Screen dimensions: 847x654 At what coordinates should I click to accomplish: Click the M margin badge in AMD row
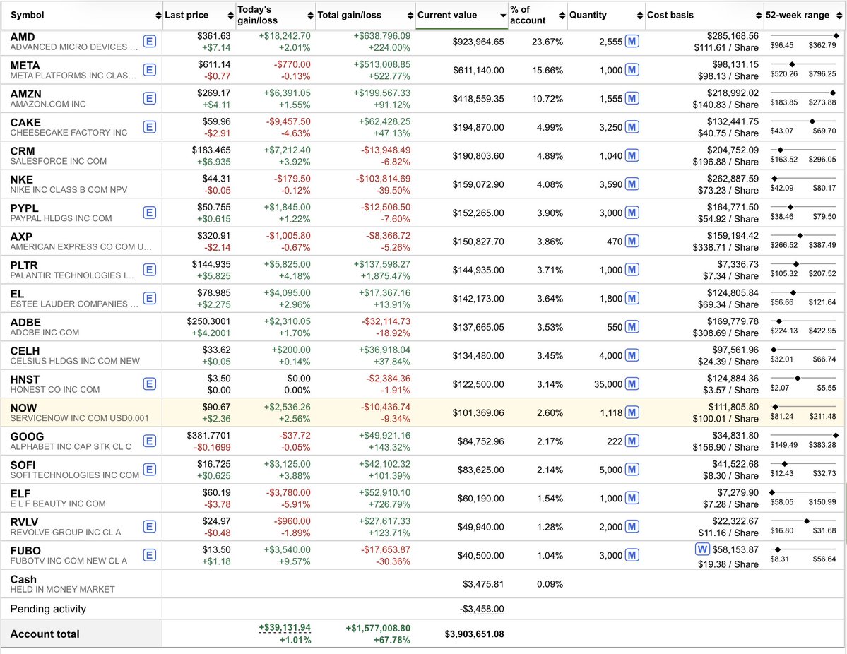(x=632, y=41)
